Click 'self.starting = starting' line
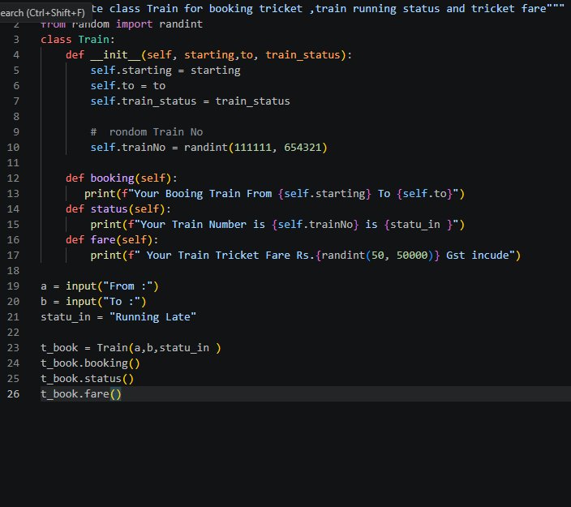Image resolution: width=571 pixels, height=507 pixels. coord(165,71)
